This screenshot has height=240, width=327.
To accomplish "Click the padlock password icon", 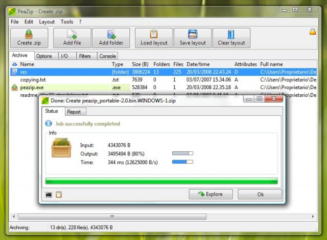I will 312,32.
